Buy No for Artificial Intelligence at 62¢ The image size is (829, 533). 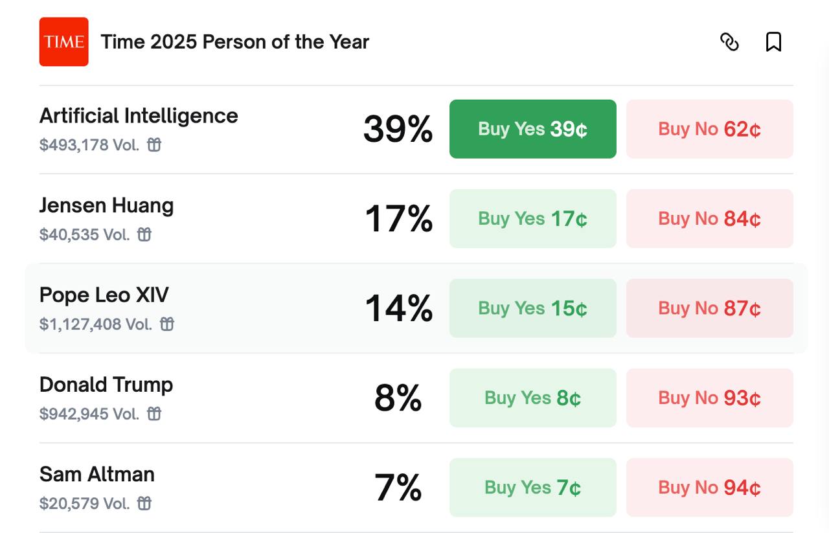pos(709,129)
